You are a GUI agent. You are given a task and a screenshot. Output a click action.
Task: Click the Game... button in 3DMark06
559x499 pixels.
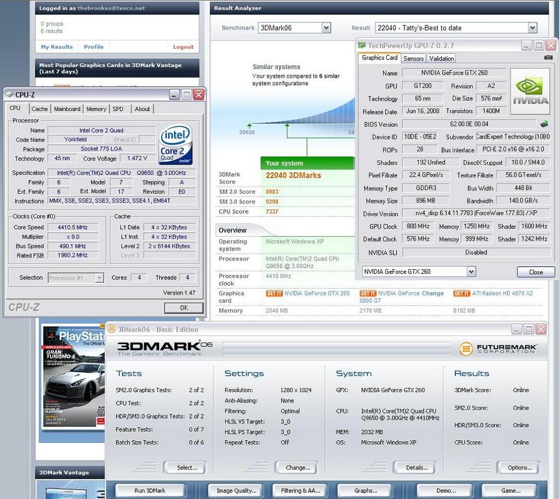(509, 491)
